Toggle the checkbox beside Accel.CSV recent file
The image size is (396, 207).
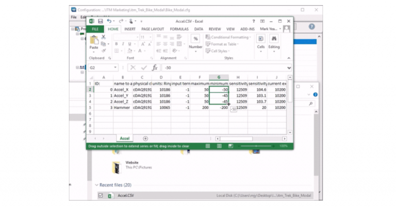pyautogui.click(x=101, y=195)
